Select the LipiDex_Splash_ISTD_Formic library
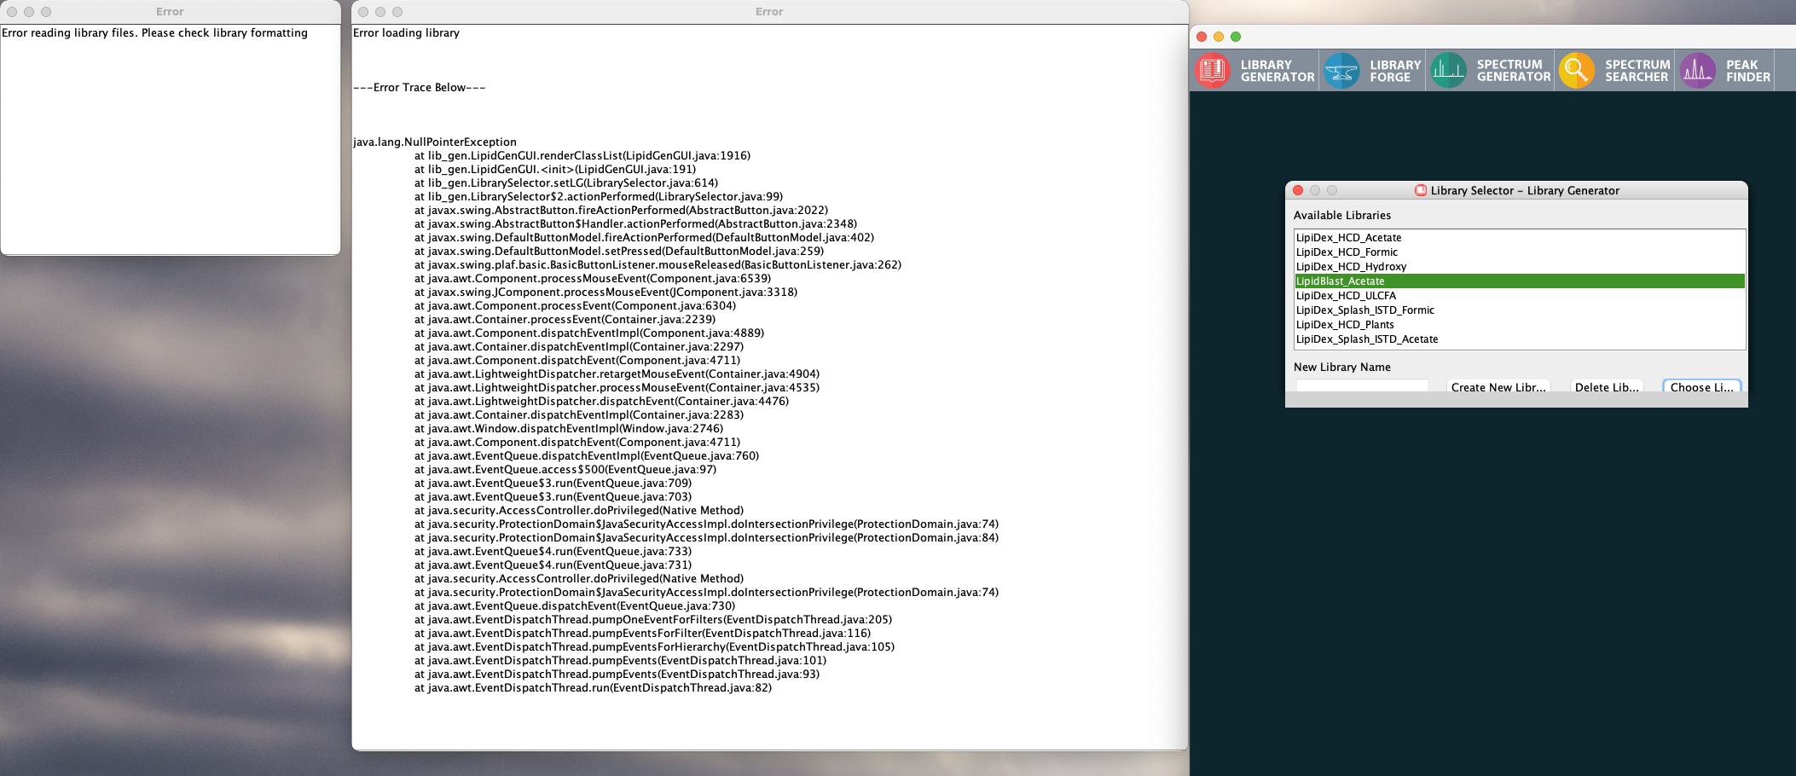The height and width of the screenshot is (776, 1796). (x=1364, y=310)
